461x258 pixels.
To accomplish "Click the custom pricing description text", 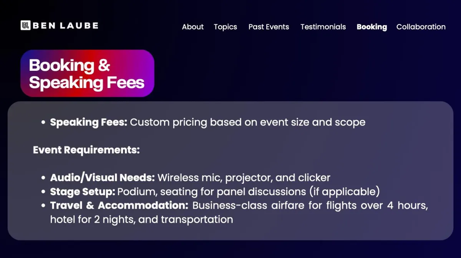I will [x=248, y=122].
